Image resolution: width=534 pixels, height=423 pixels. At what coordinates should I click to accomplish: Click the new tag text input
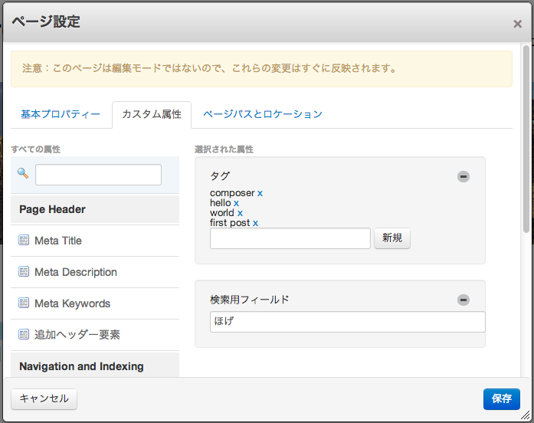coord(290,238)
